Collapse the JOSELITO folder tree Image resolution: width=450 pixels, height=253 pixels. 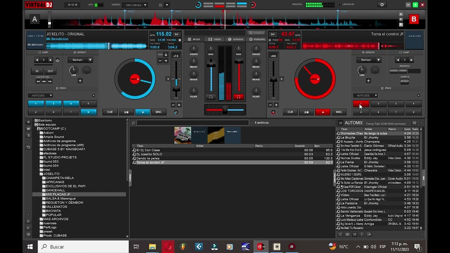tap(39, 174)
